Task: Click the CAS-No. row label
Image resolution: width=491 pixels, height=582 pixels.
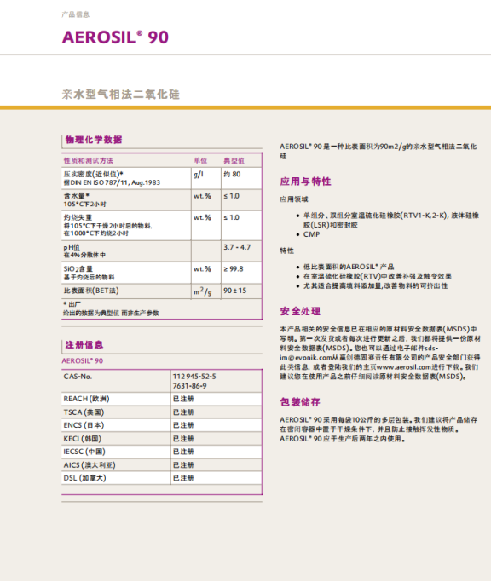Action: pos(78,377)
